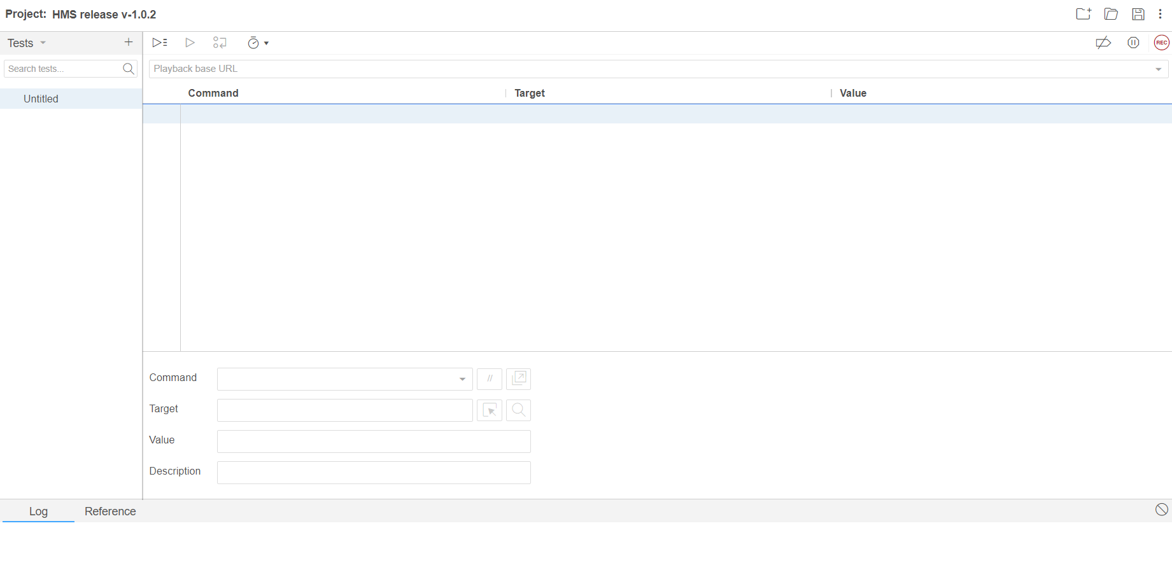1172x584 pixels.
Task: Select the empty first command row
Action: pos(657,114)
